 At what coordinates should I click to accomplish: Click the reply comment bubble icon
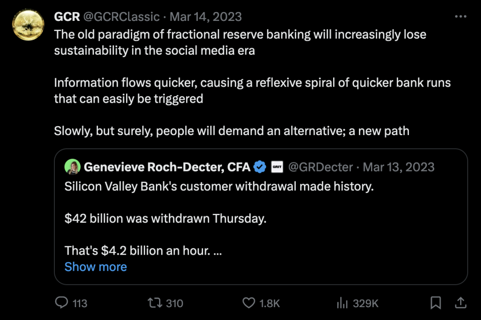click(x=61, y=303)
